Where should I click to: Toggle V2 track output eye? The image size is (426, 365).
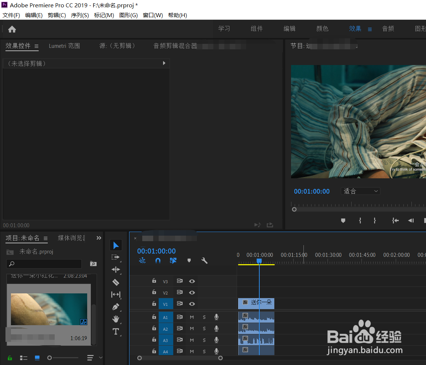tap(192, 293)
